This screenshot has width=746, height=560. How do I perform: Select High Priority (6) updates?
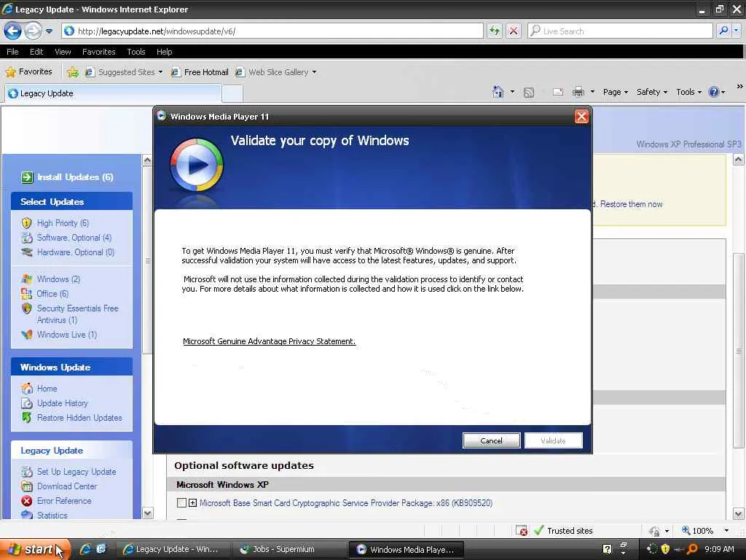click(x=63, y=223)
